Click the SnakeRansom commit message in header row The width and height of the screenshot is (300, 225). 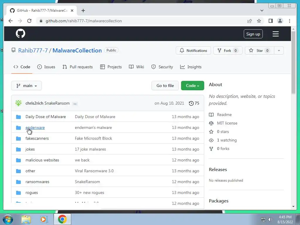(57, 103)
